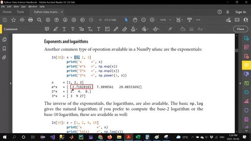Select the Add text comment tool
This screenshot has height=141, width=251.
point(98,29)
